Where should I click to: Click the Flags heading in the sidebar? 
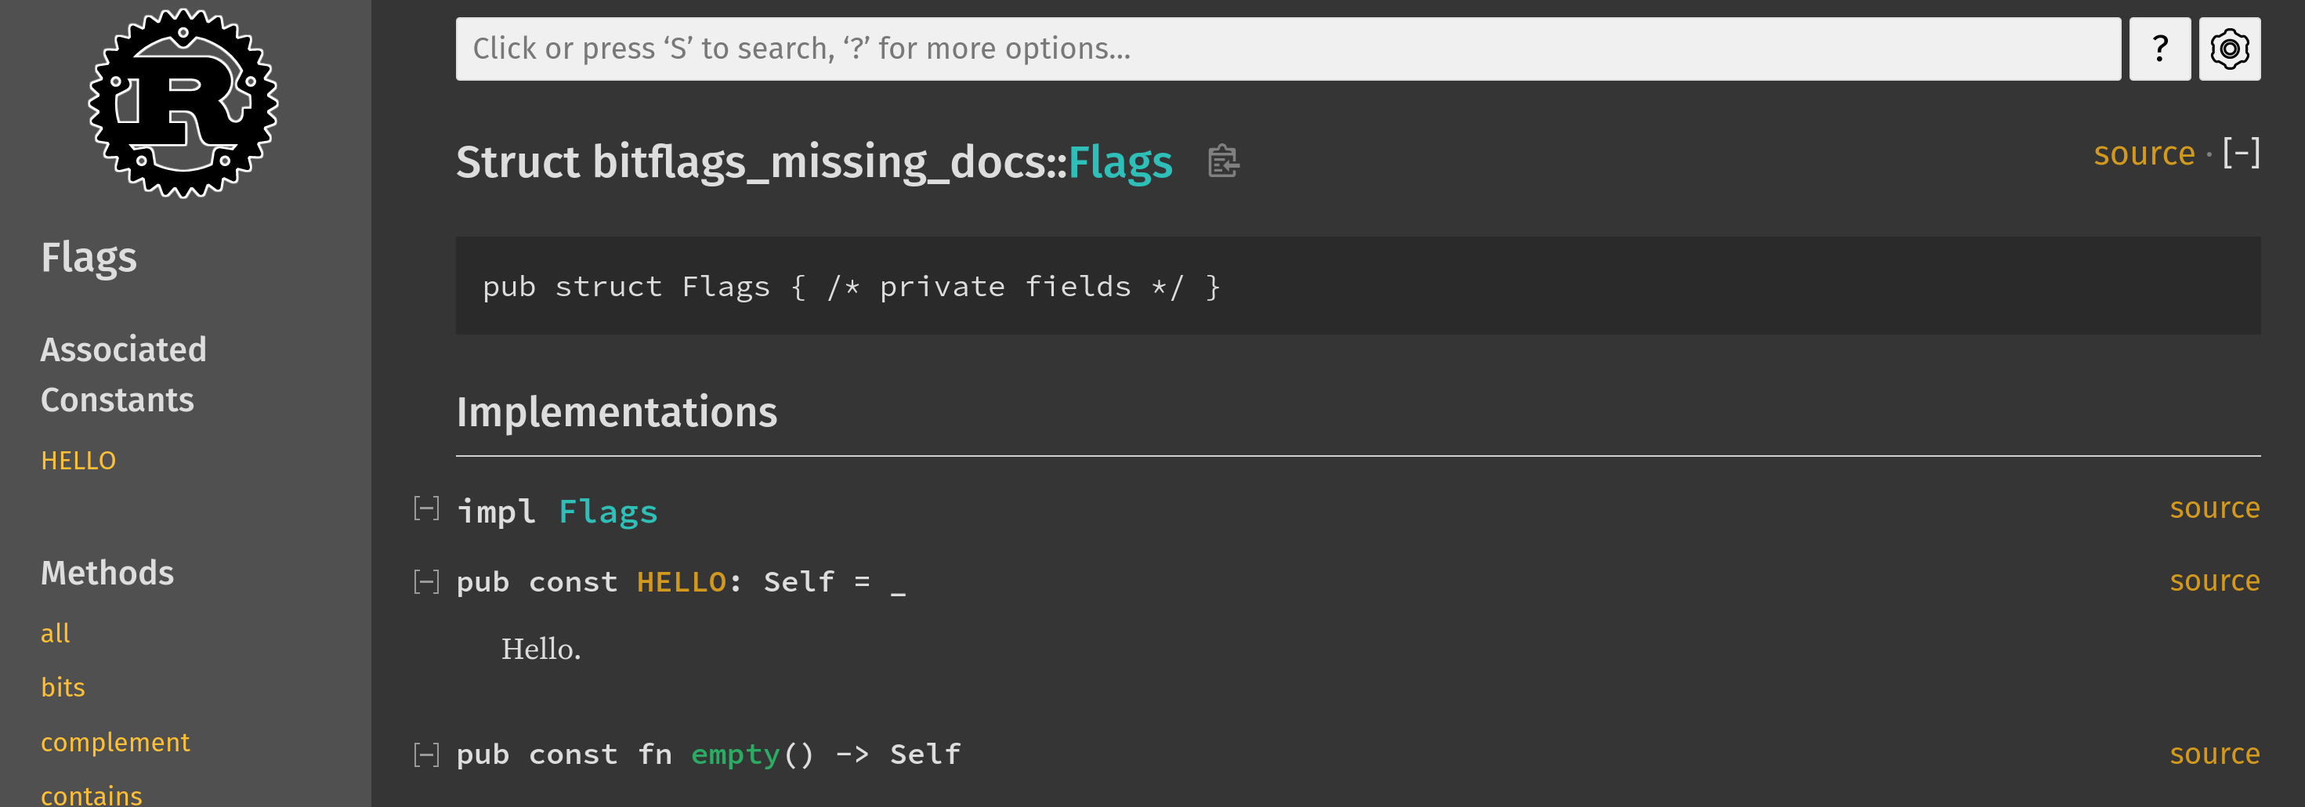89,257
